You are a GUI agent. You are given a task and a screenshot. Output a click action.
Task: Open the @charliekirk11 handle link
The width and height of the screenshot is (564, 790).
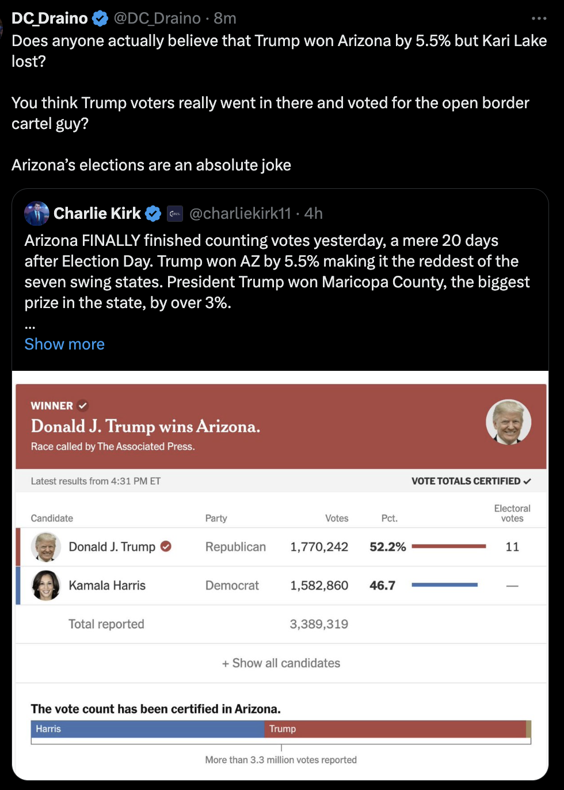tap(240, 214)
